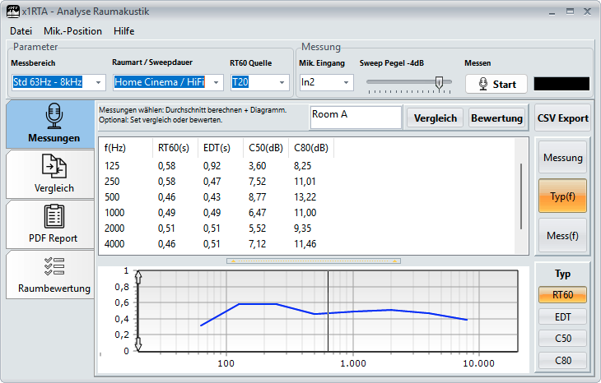601x383 pixels.
Task: Open the Messungen tab with microphone icon
Action: pos(48,124)
